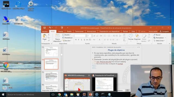Open line spacing options

(120, 36)
